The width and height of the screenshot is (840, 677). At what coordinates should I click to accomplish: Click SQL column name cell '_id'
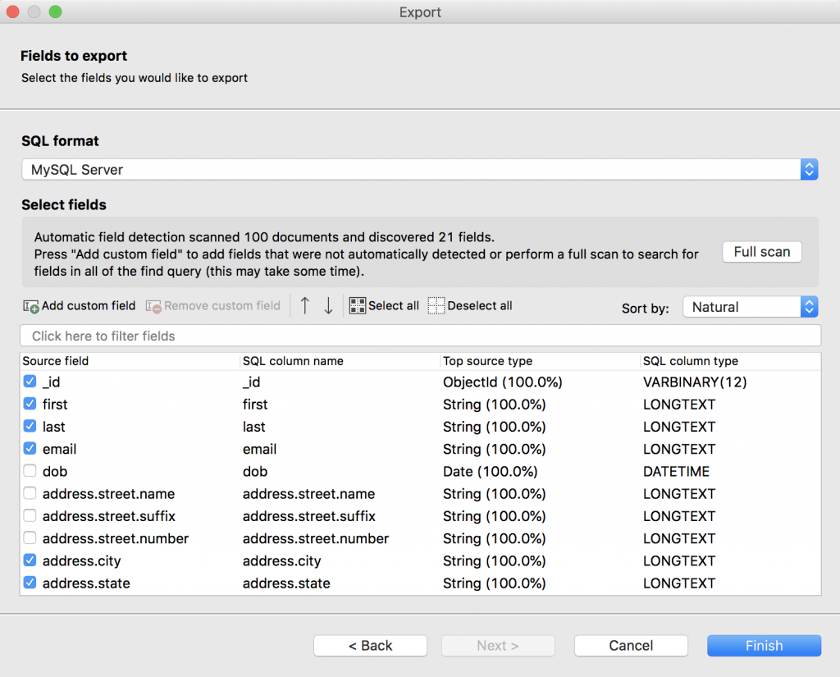251,382
